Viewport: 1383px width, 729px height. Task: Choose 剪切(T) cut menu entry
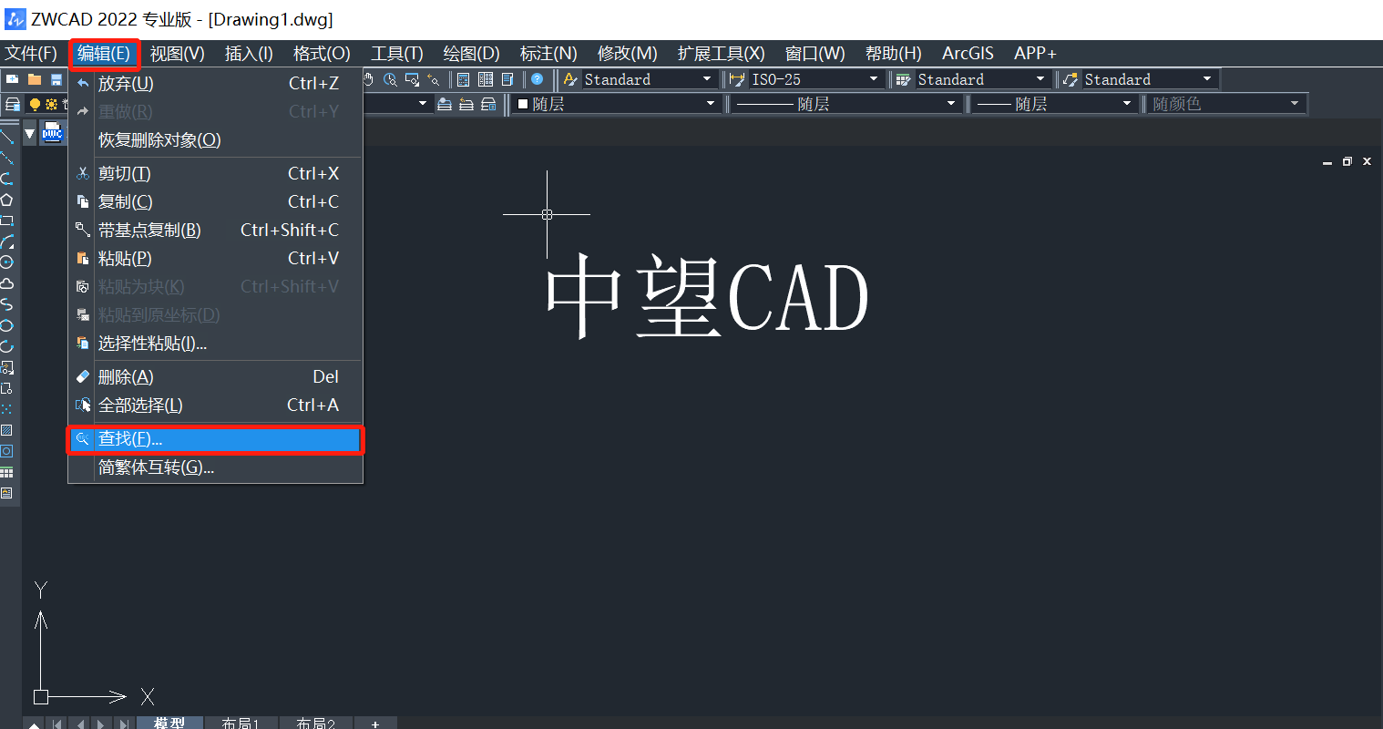[216, 174]
